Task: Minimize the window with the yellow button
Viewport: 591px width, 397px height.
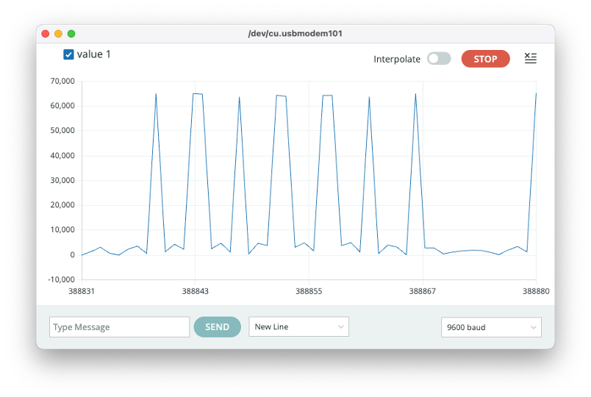Action: coord(58,34)
